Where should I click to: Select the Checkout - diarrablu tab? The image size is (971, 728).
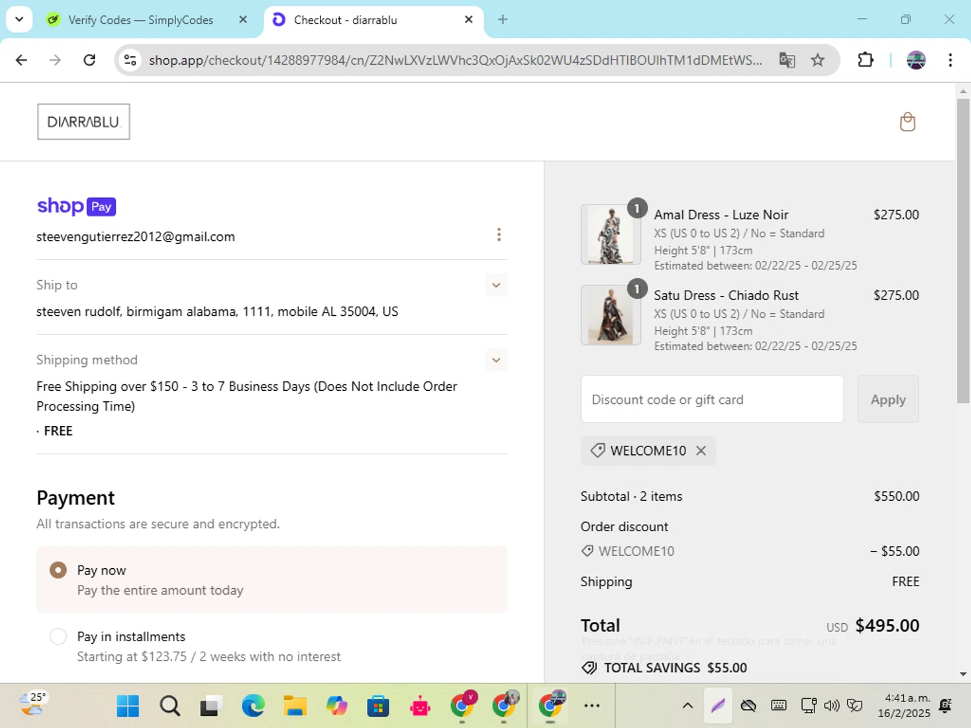374,20
